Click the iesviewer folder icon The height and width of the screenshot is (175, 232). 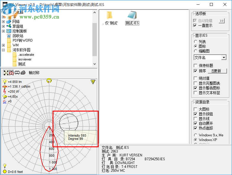pos(14,60)
